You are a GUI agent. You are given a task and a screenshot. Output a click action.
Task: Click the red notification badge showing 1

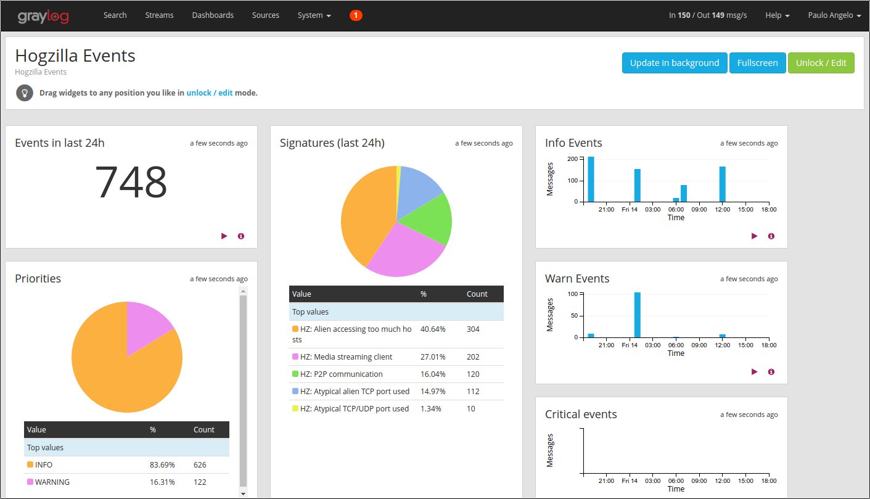tap(356, 15)
